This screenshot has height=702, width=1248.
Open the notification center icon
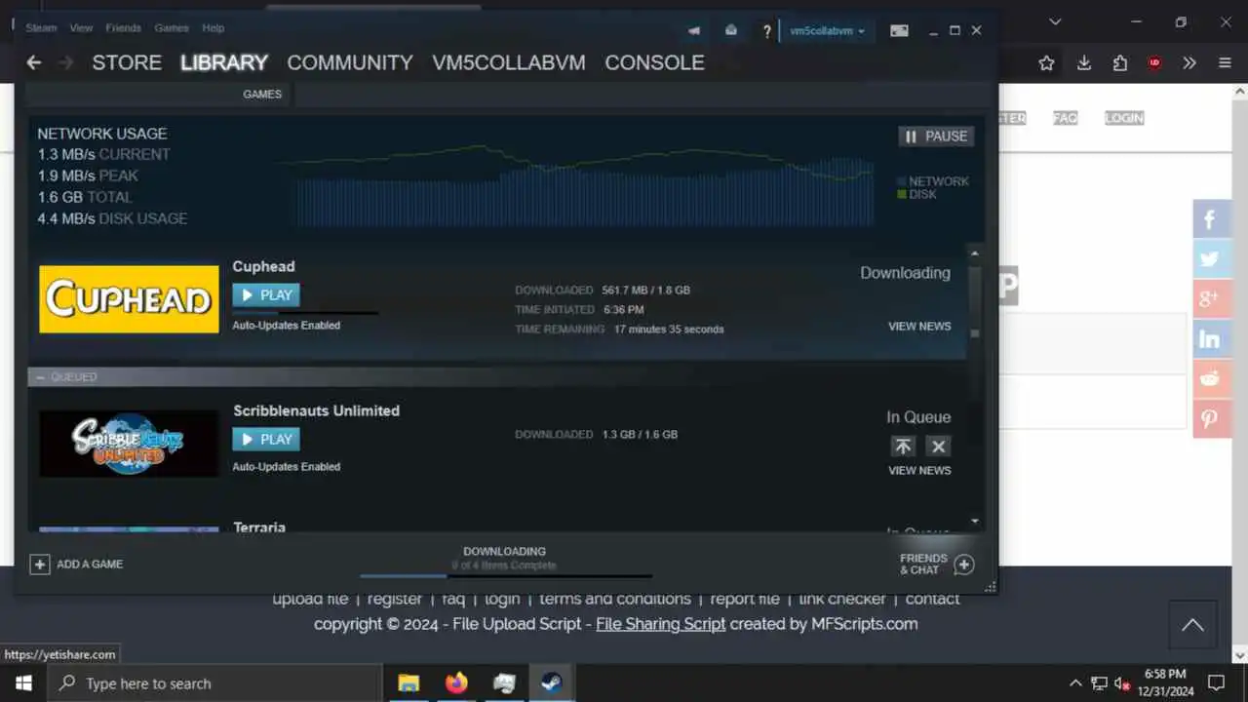click(1216, 683)
